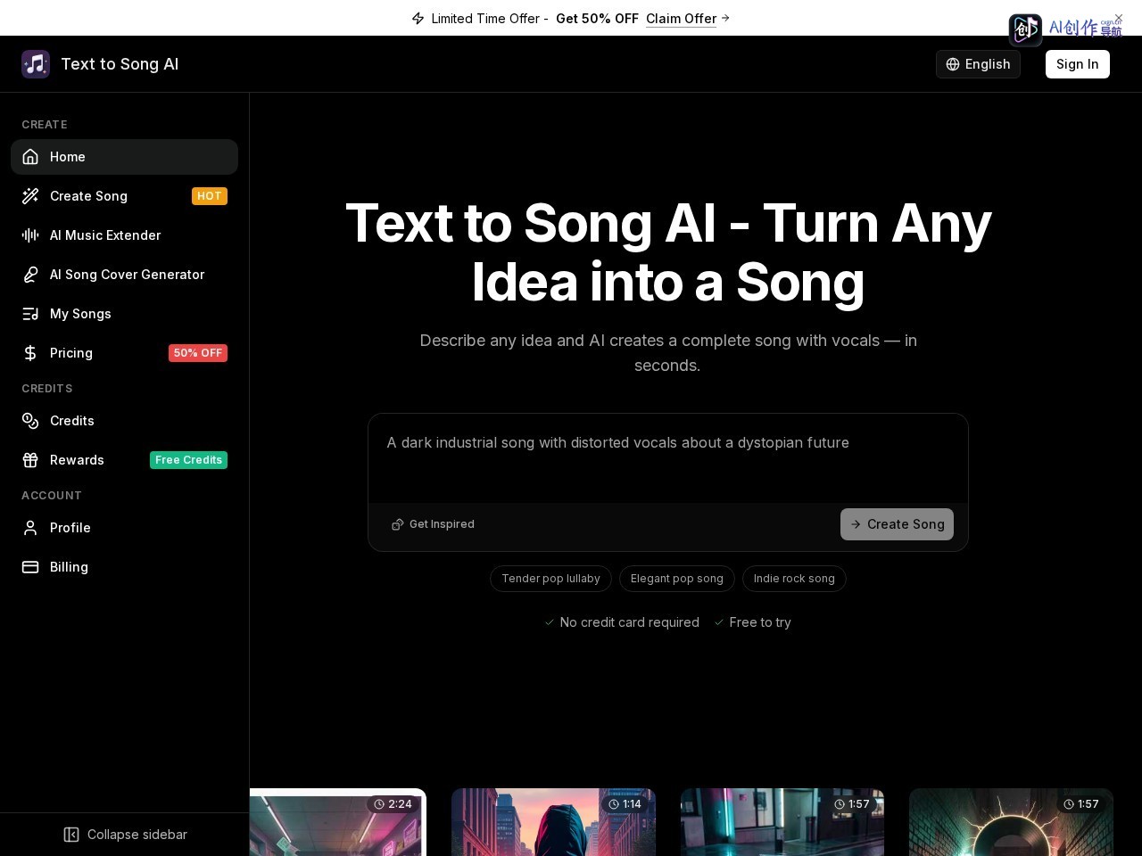Image resolution: width=1142 pixels, height=856 pixels.
Task: Click the lightning bolt icon in offer banner
Action: click(418, 19)
